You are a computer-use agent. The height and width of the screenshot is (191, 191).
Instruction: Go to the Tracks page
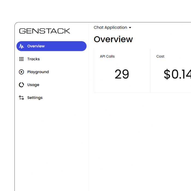[33, 59]
